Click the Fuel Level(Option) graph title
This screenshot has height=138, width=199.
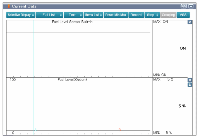(72, 80)
